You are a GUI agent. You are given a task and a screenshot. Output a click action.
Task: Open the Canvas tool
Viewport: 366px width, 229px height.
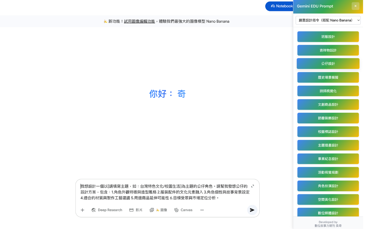click(183, 210)
